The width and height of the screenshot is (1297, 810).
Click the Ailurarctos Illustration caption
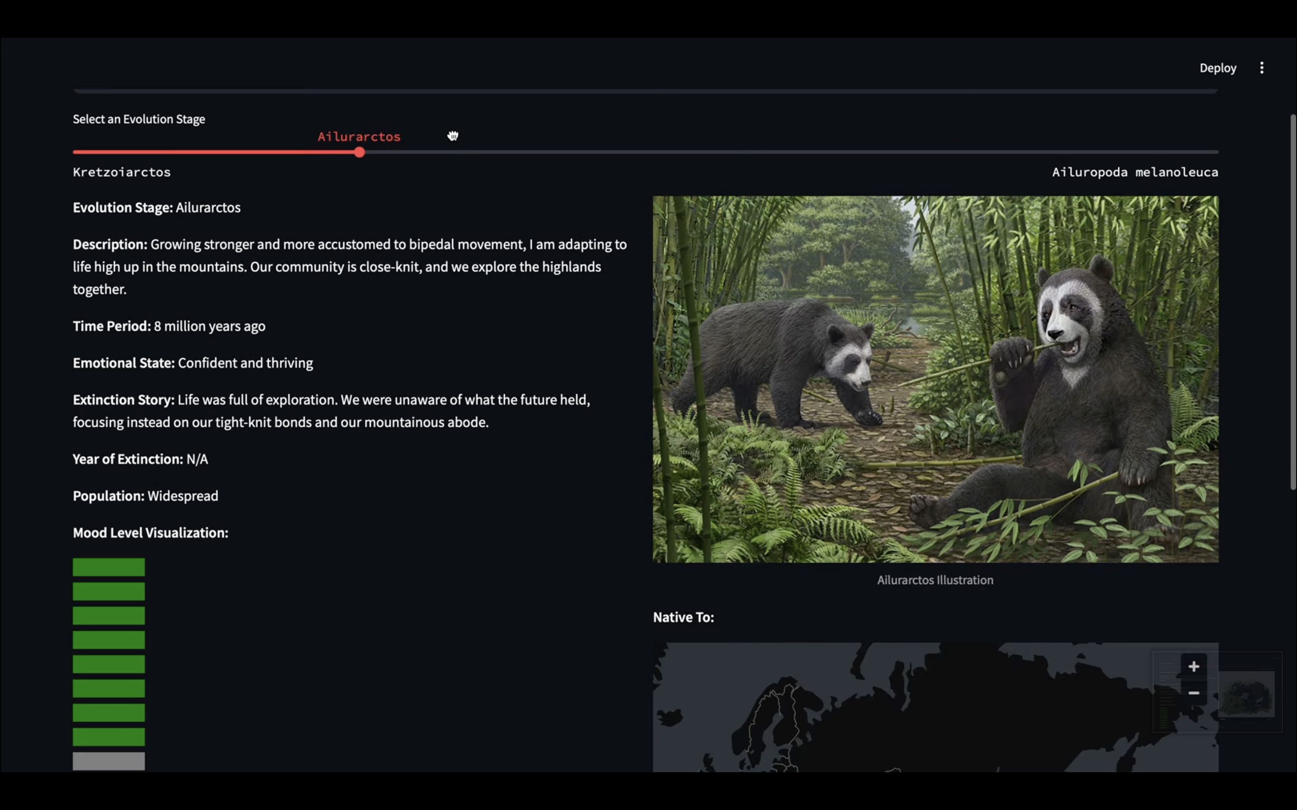935,580
